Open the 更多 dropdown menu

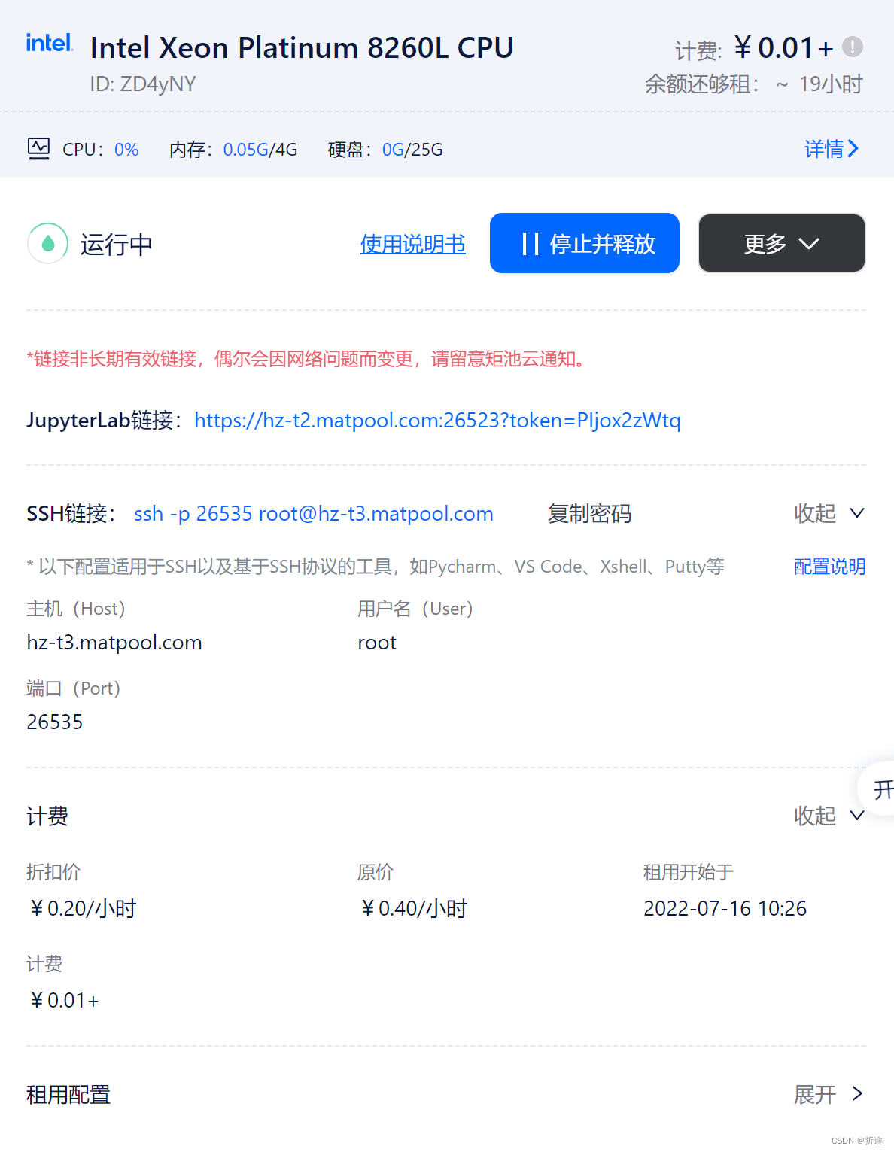pos(782,243)
